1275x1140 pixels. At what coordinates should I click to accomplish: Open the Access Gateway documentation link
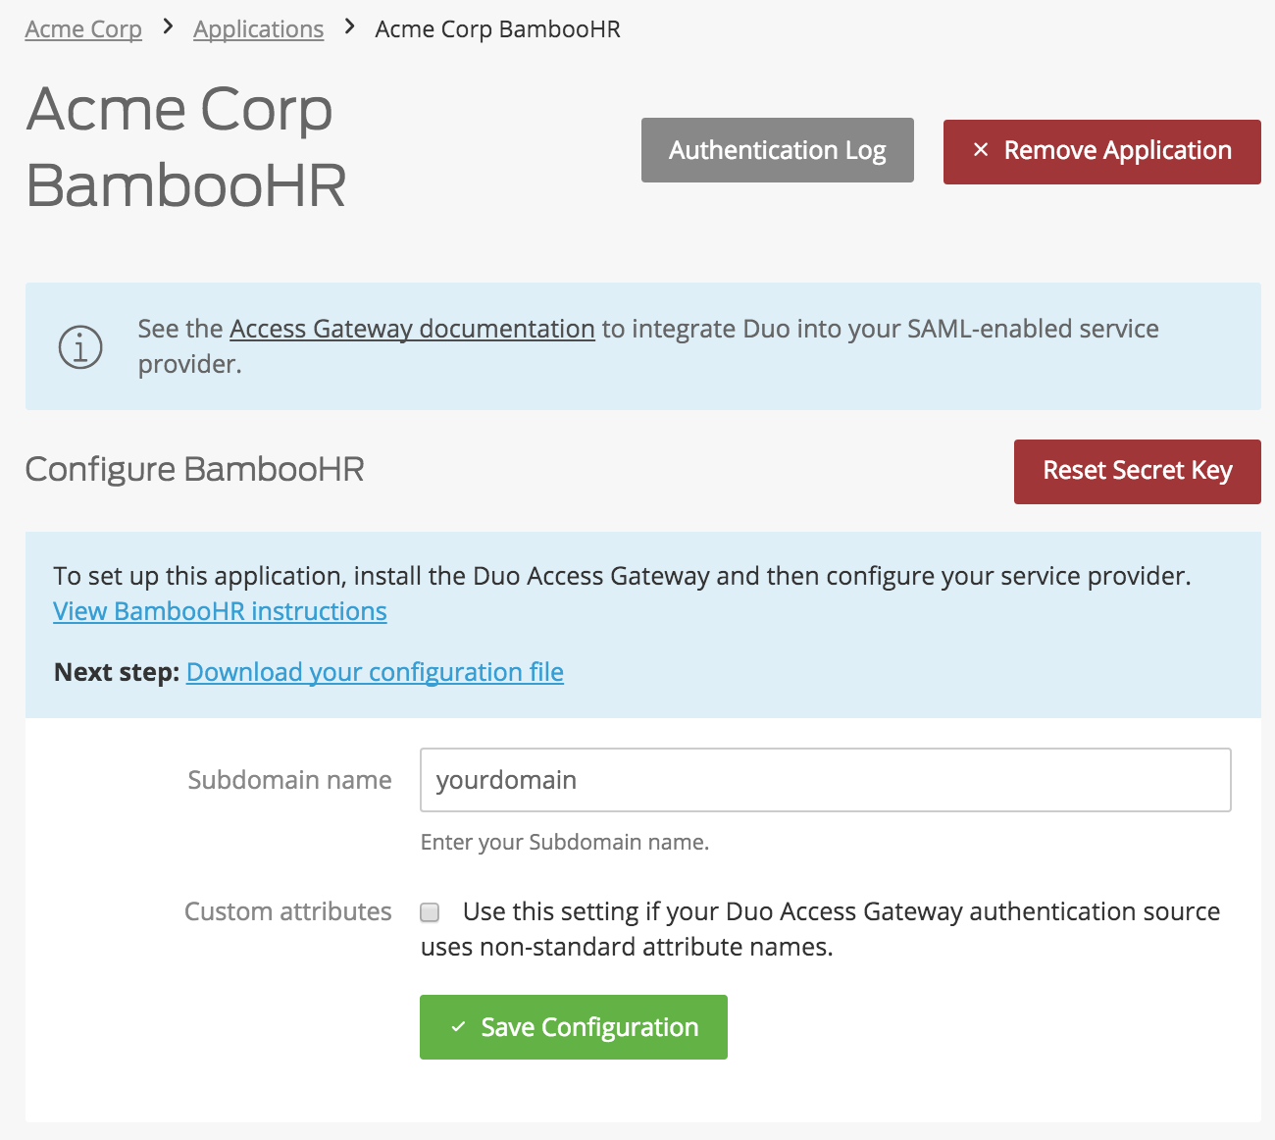click(411, 329)
